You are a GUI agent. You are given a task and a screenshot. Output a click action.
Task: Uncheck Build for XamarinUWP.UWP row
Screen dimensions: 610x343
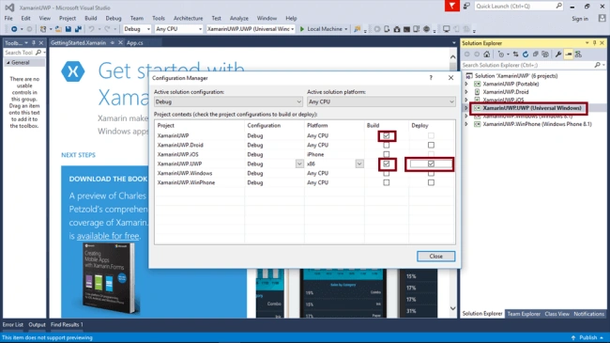click(387, 164)
